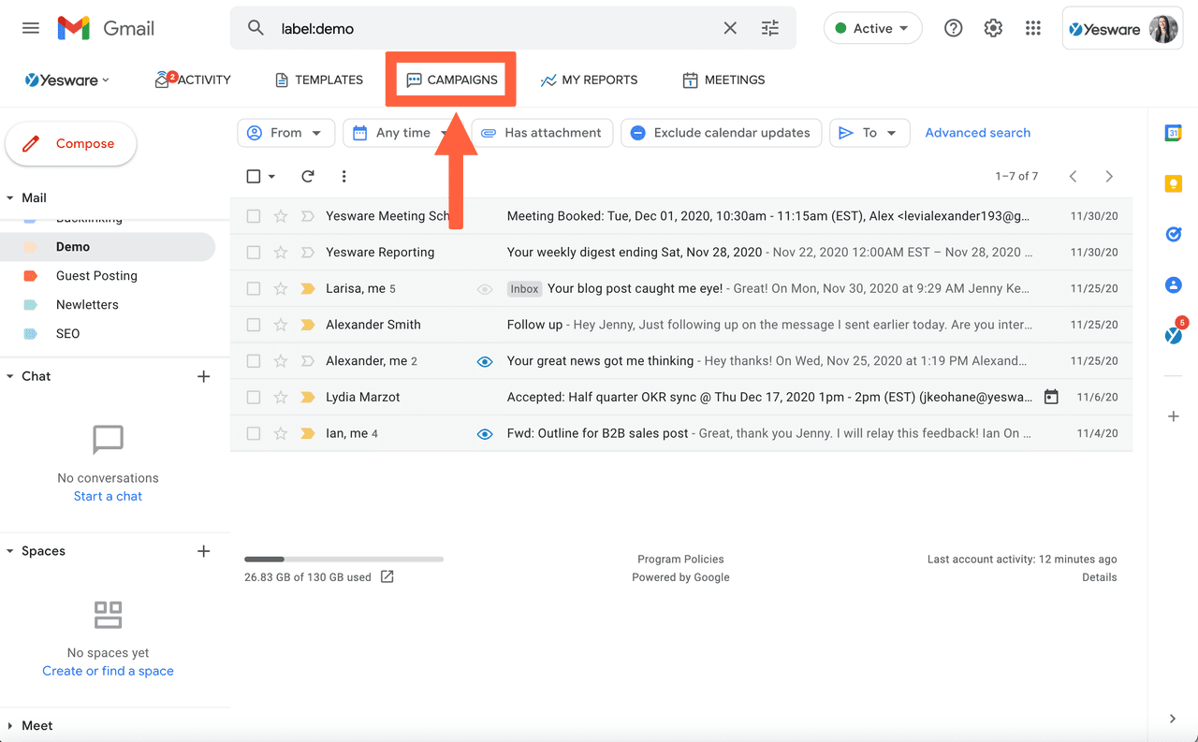This screenshot has width=1198, height=742.
Task: Refresh the inbox list
Action: tap(308, 176)
